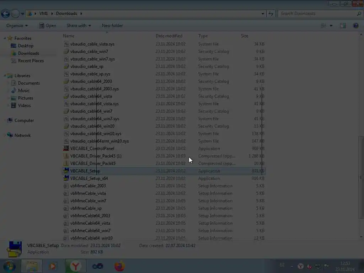Sort by Size column header
Image resolution: width=364 pixels, height=273 pixels.
[245, 36]
